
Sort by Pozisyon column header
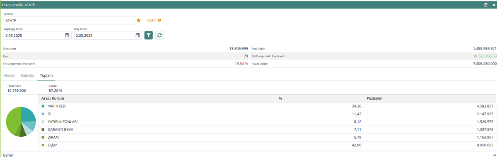(429, 98)
